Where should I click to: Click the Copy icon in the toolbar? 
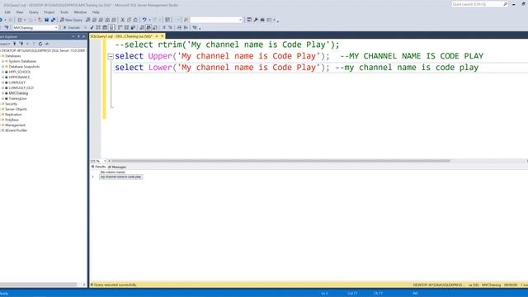pos(129,20)
